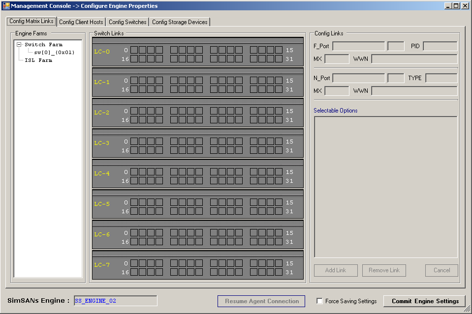472x314 pixels.
Task: Click the window resize grip corner
Action: (467, 309)
